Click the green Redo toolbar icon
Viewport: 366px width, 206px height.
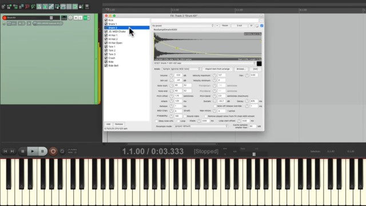(33, 6)
